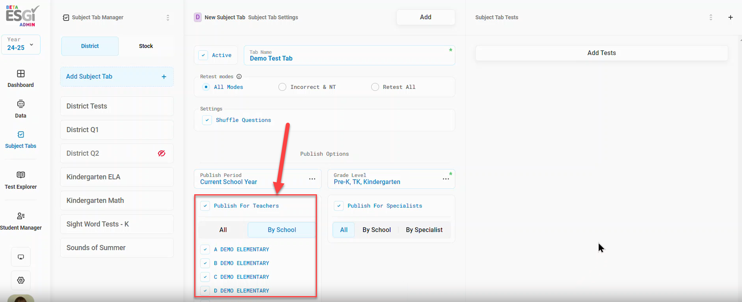Image resolution: width=742 pixels, height=302 pixels.
Task: Open the Dashboard icon in sidebar
Action: tap(21, 74)
